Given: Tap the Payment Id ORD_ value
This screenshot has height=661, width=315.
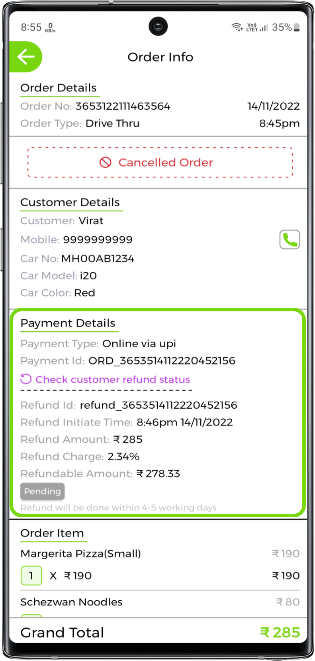Looking at the screenshot, I should [162, 361].
